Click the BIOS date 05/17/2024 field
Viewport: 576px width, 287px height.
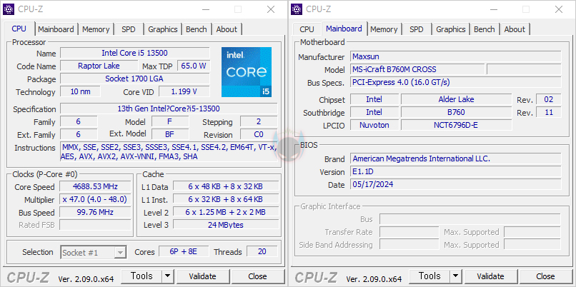pos(456,184)
